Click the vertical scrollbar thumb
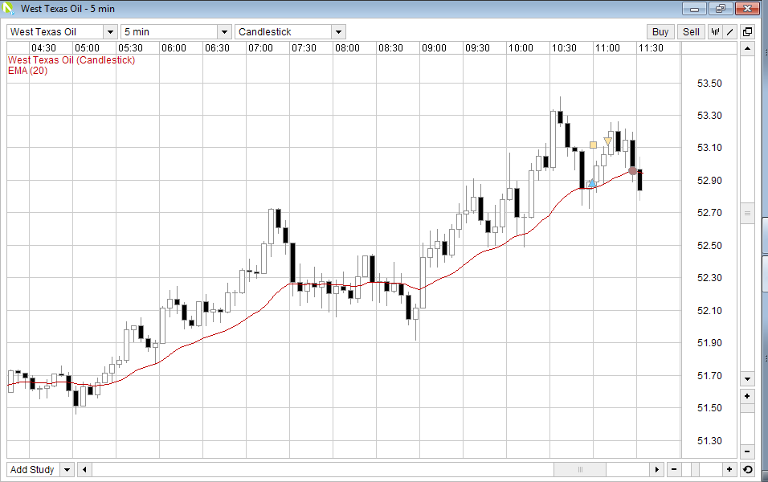This screenshot has height=482, width=768. click(x=747, y=213)
